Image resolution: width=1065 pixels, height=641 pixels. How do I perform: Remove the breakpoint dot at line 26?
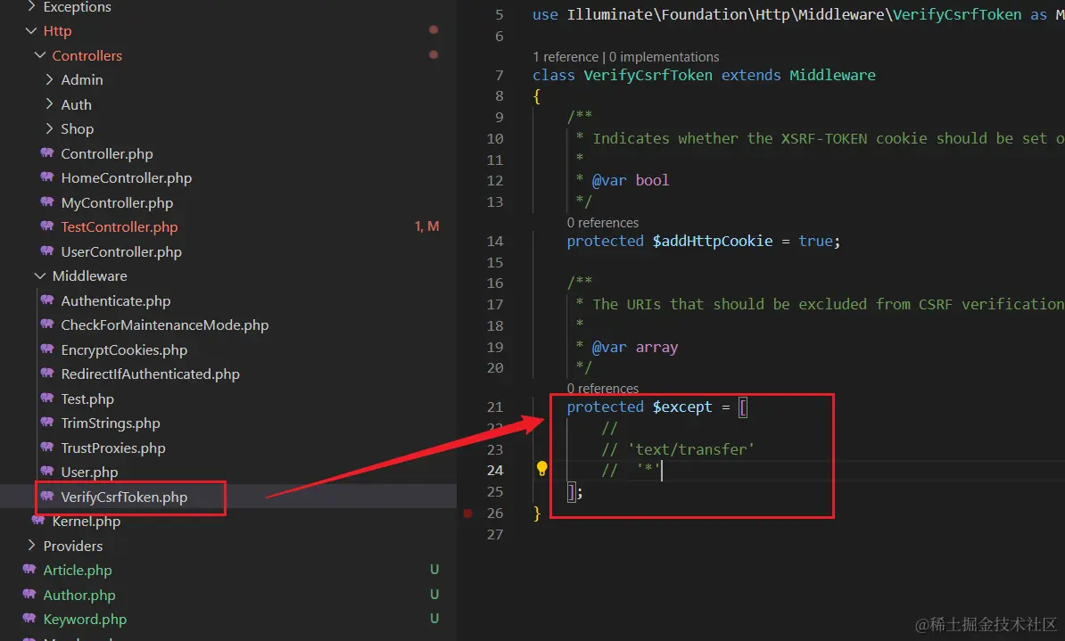click(468, 514)
